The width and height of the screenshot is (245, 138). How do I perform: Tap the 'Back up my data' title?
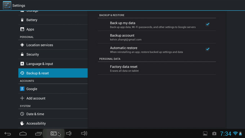122,23
